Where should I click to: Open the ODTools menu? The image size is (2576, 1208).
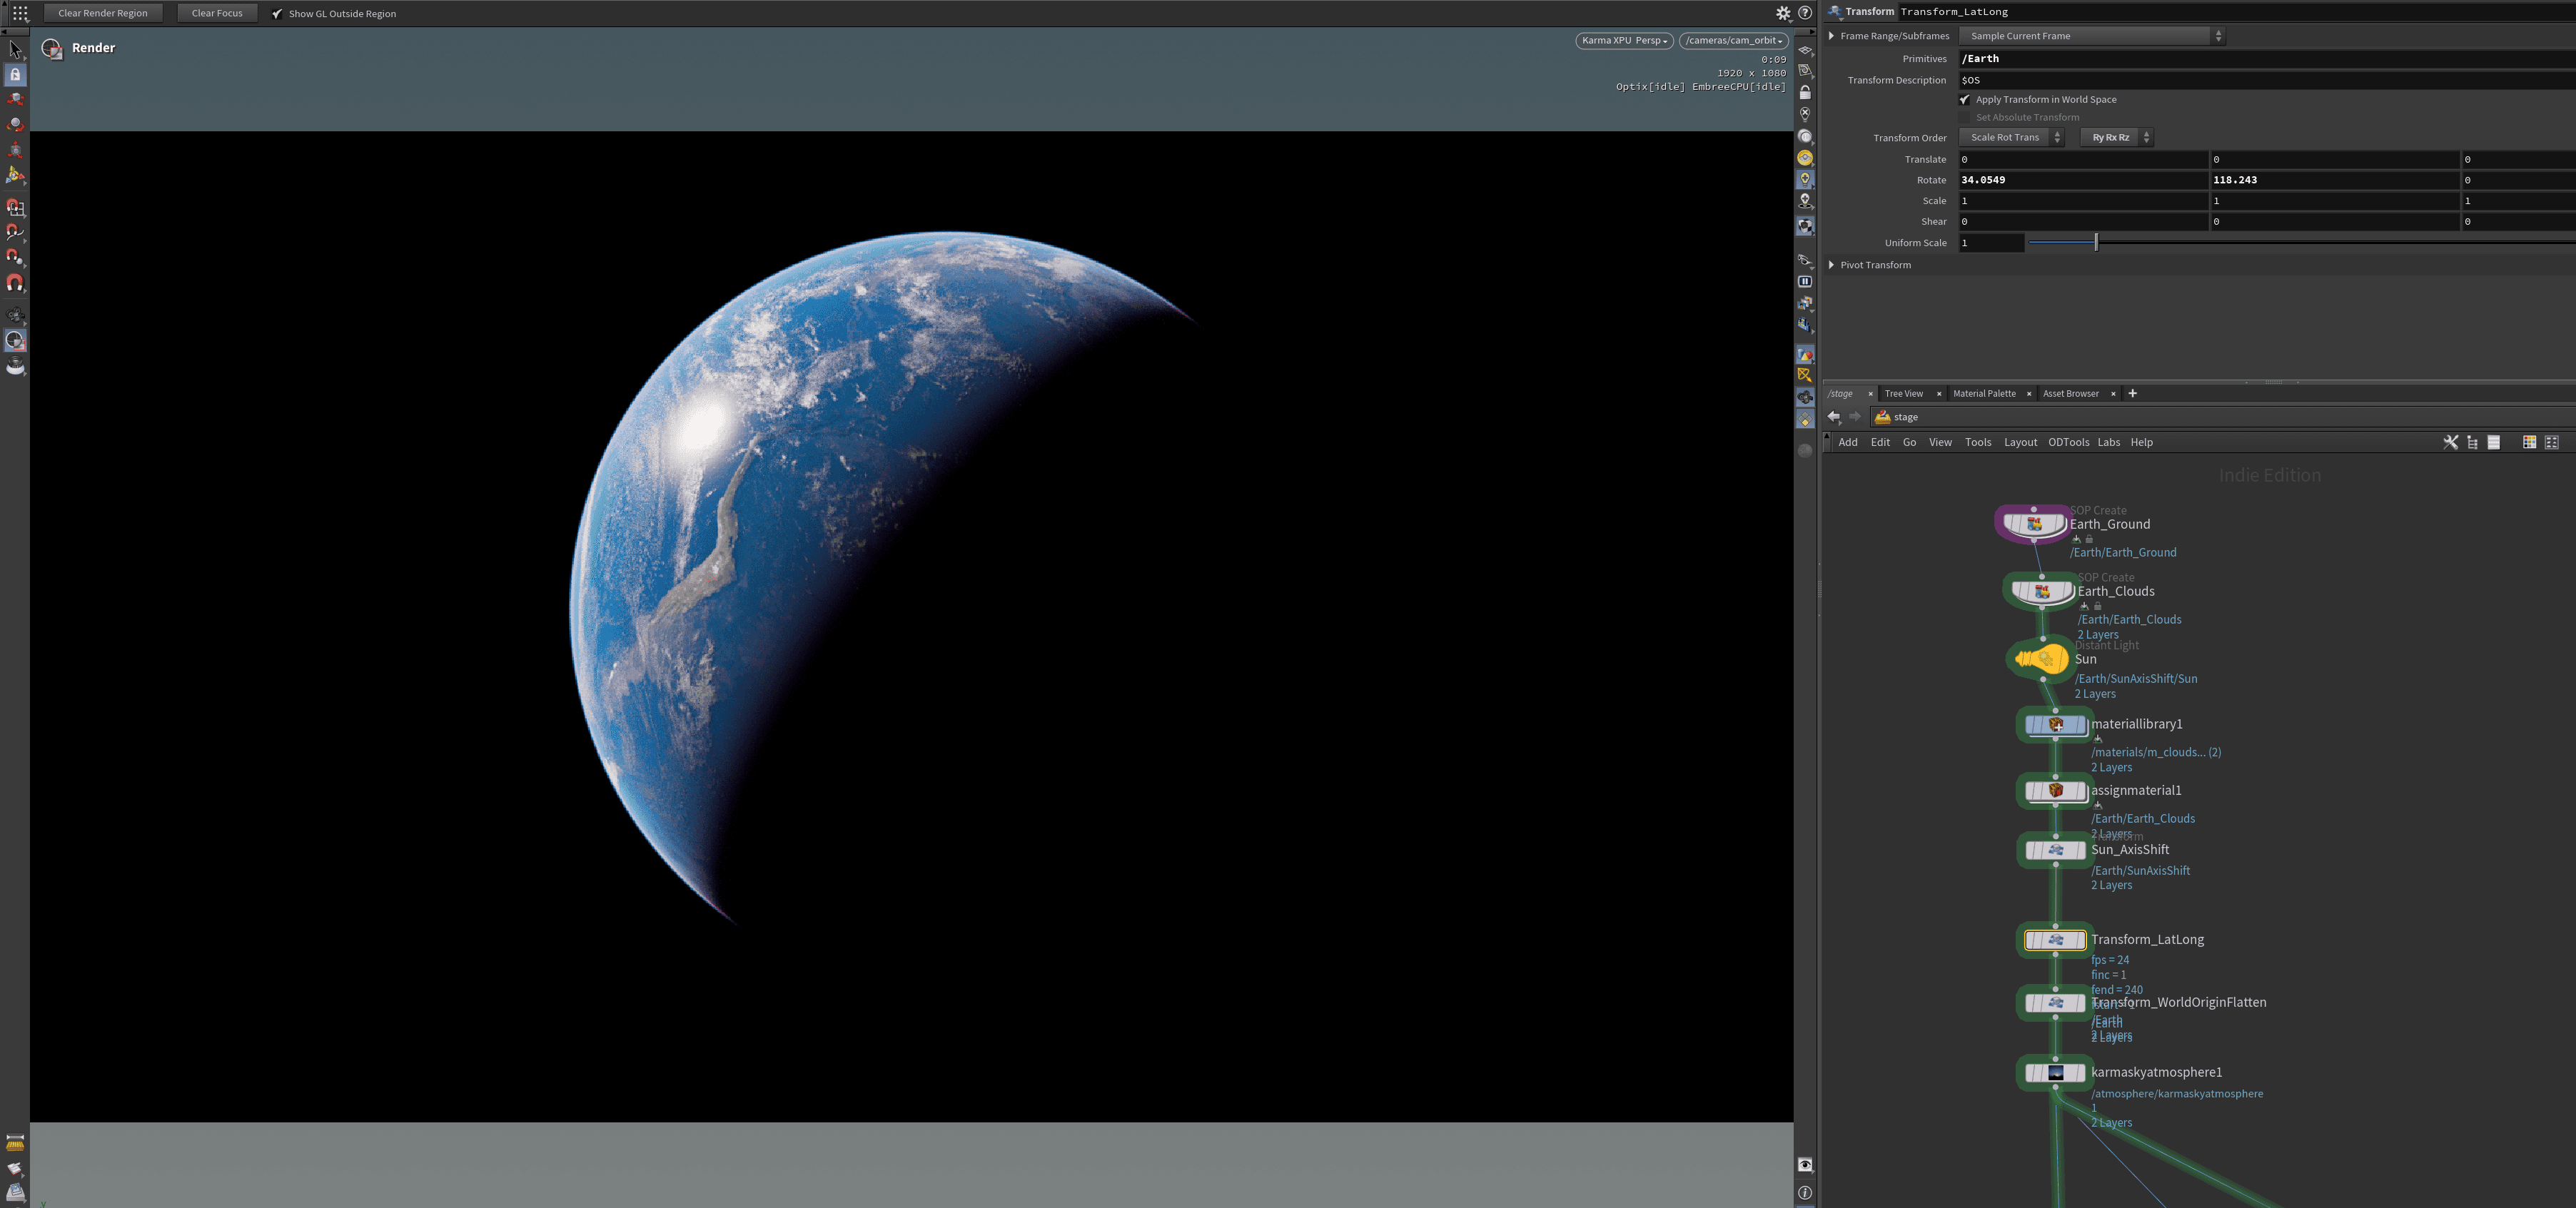coord(2068,442)
